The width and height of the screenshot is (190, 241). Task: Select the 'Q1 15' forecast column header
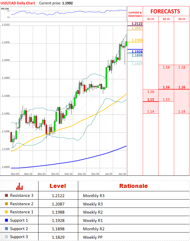click(151, 19)
